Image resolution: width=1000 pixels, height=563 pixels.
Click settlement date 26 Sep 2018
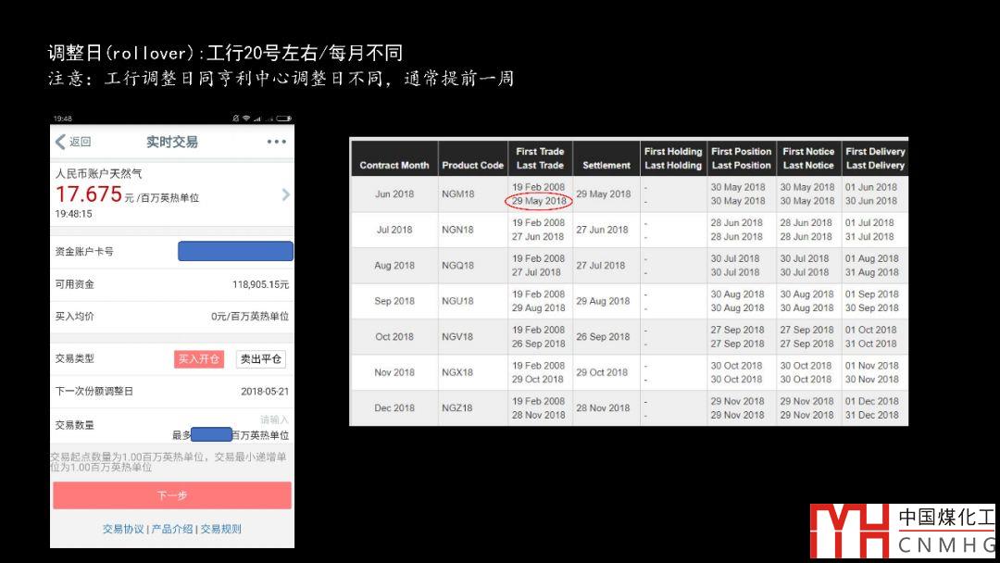coord(603,337)
